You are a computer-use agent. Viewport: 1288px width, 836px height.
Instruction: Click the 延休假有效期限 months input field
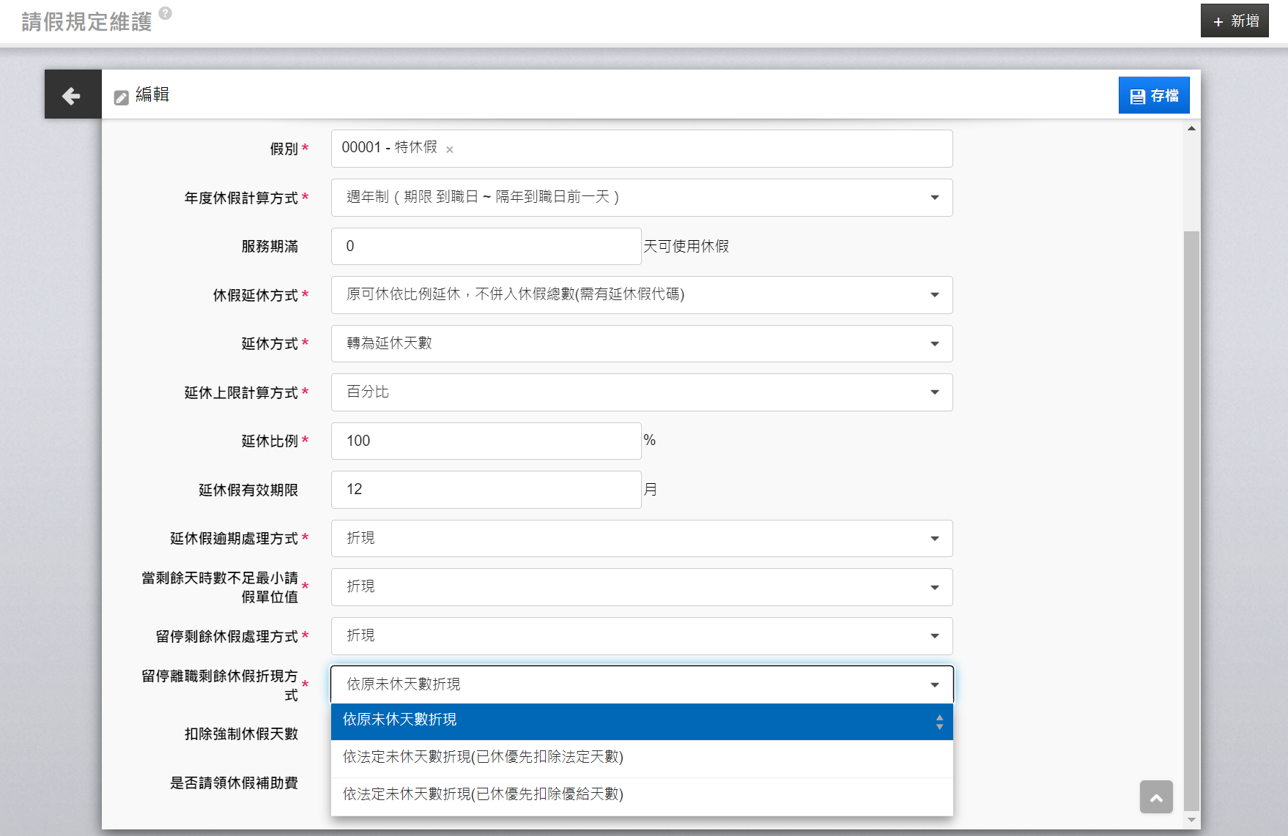click(x=486, y=490)
